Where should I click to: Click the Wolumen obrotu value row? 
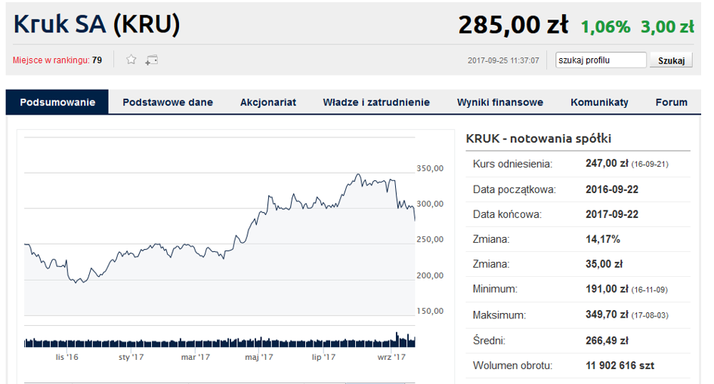pos(578,365)
